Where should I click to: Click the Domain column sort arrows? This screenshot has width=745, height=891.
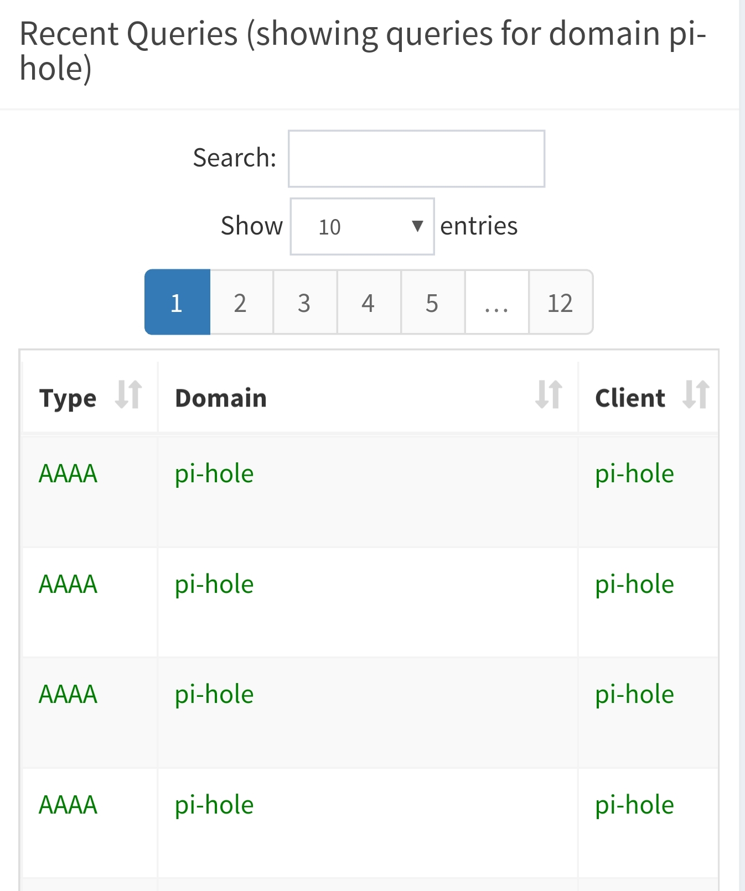tap(549, 395)
